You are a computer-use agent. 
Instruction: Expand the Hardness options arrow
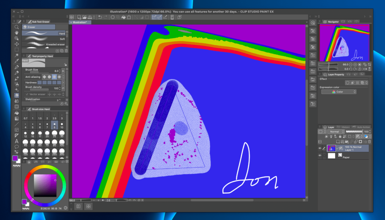[63, 82]
